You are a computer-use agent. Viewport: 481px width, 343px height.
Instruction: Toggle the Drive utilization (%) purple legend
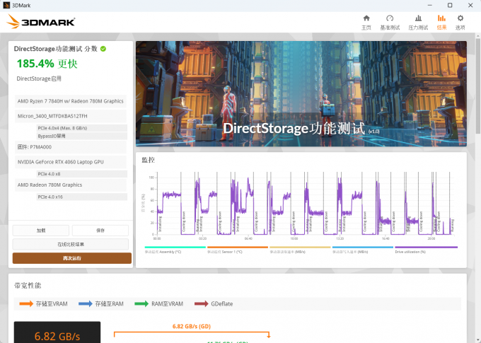425,250
